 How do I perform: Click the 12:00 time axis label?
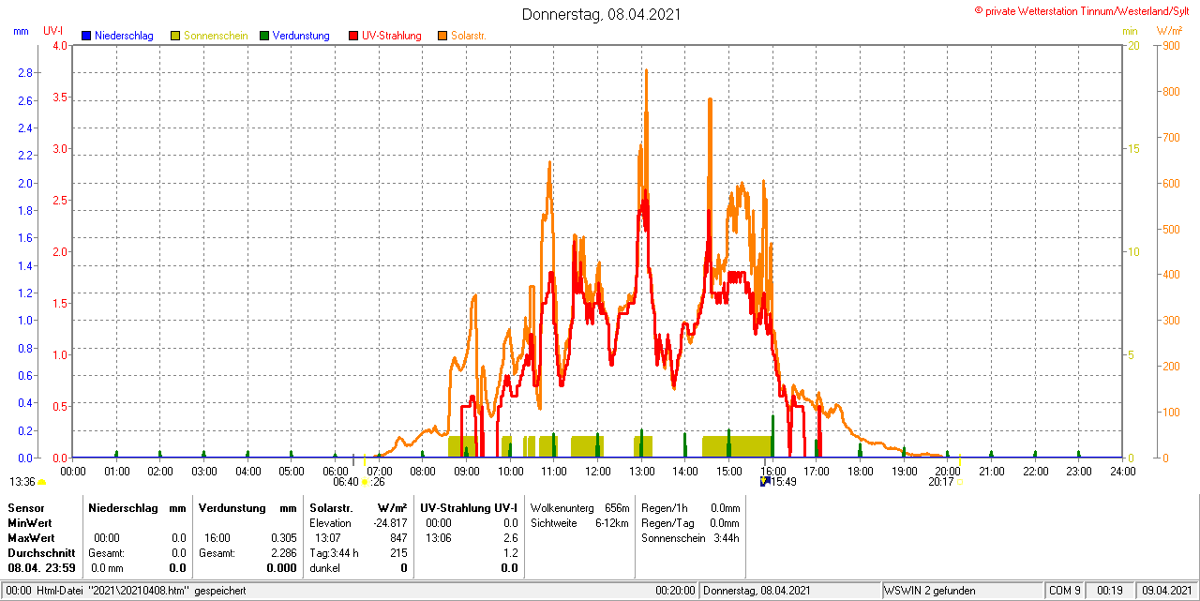click(597, 471)
